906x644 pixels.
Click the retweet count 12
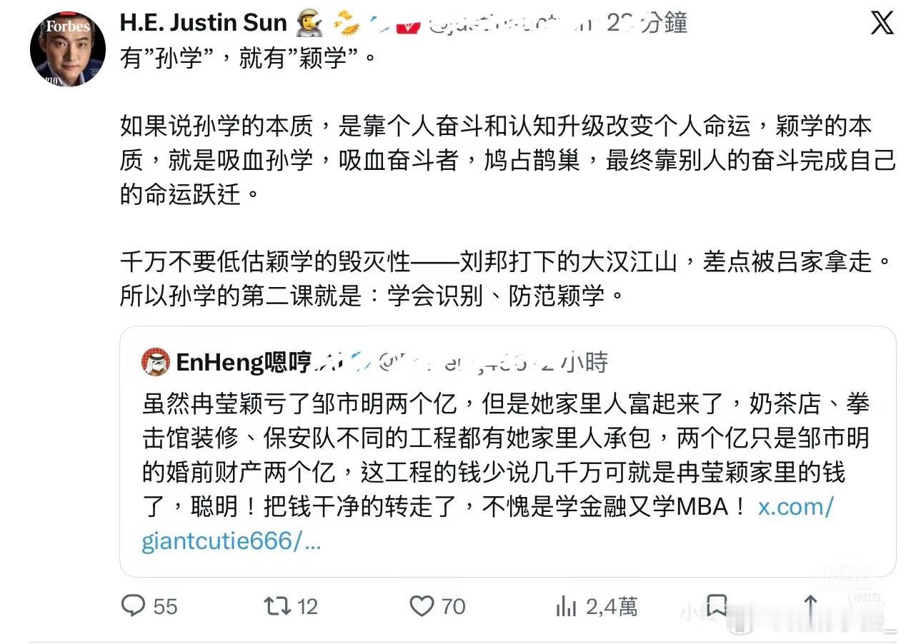pyautogui.click(x=307, y=607)
